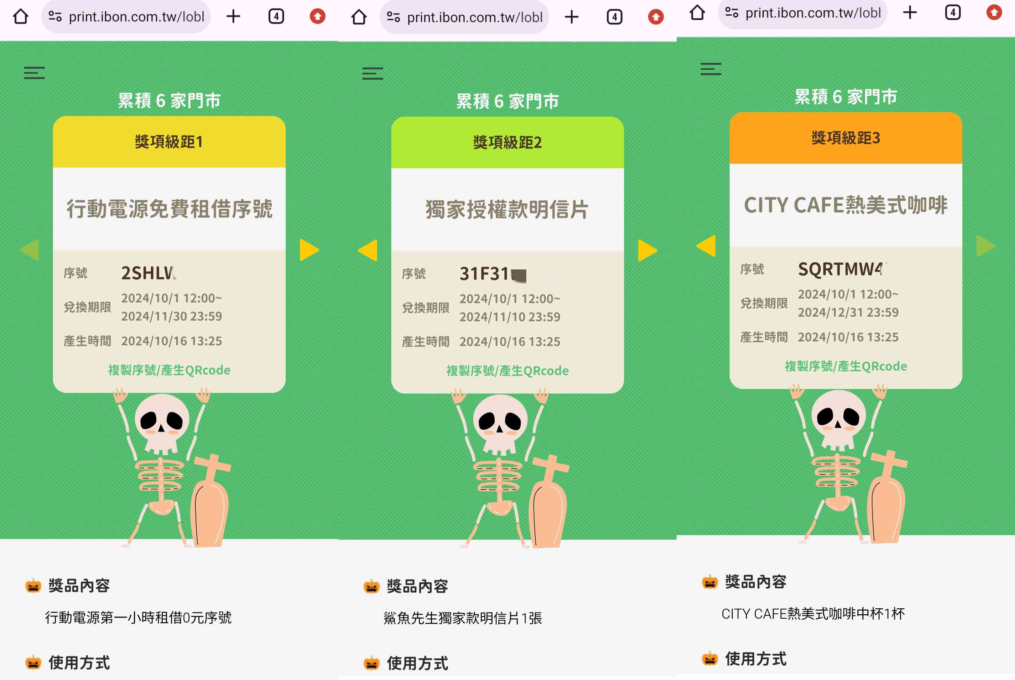This screenshot has height=680, width=1015.
Task: Open hamburger menu on 獎項級距3 page
Action: 711,69
